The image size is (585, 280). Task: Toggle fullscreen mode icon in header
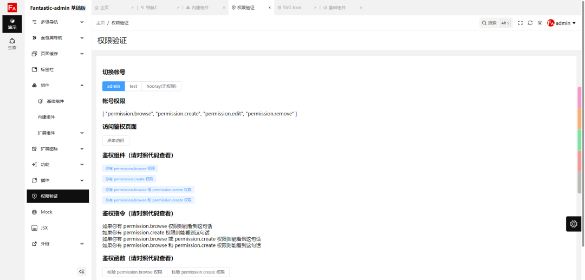coord(521,23)
